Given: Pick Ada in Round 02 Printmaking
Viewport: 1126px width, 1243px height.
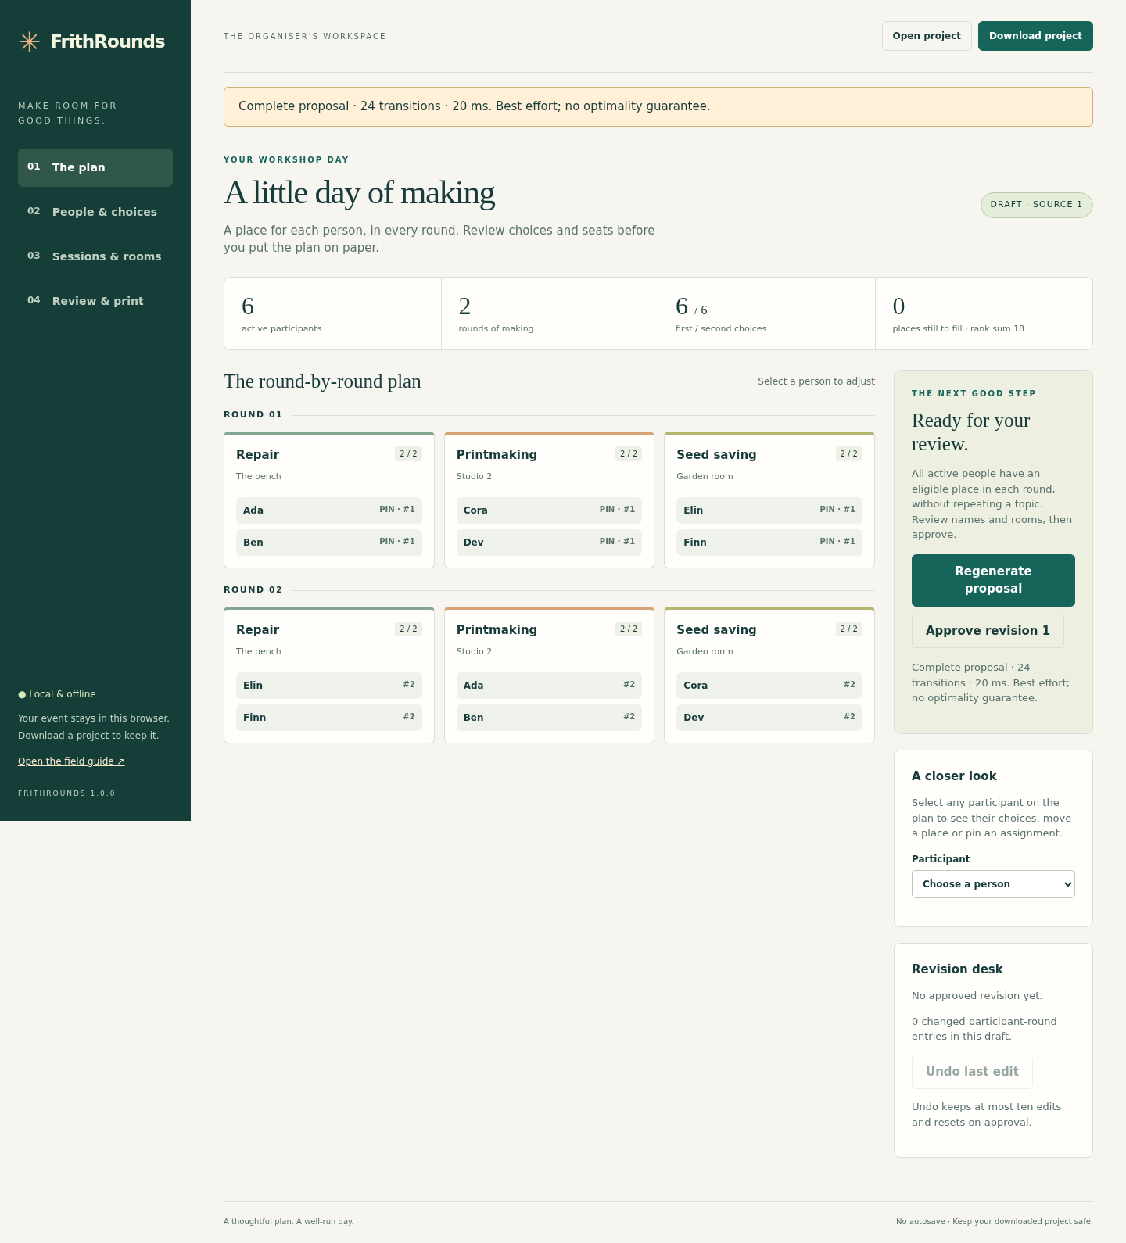Looking at the screenshot, I should click(549, 686).
